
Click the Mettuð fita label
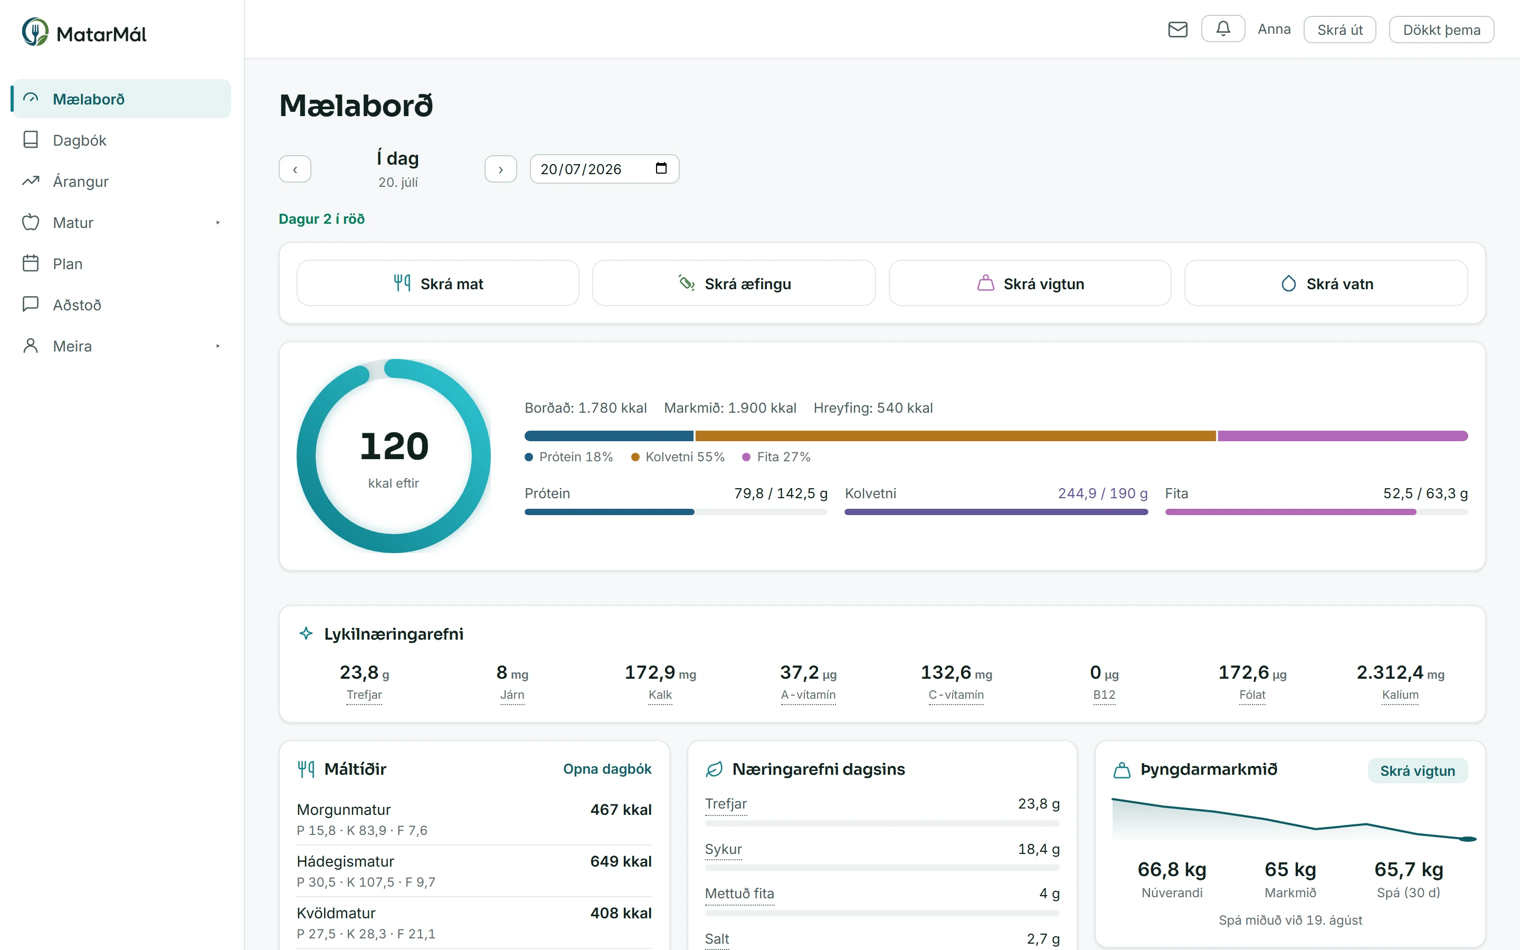(740, 894)
